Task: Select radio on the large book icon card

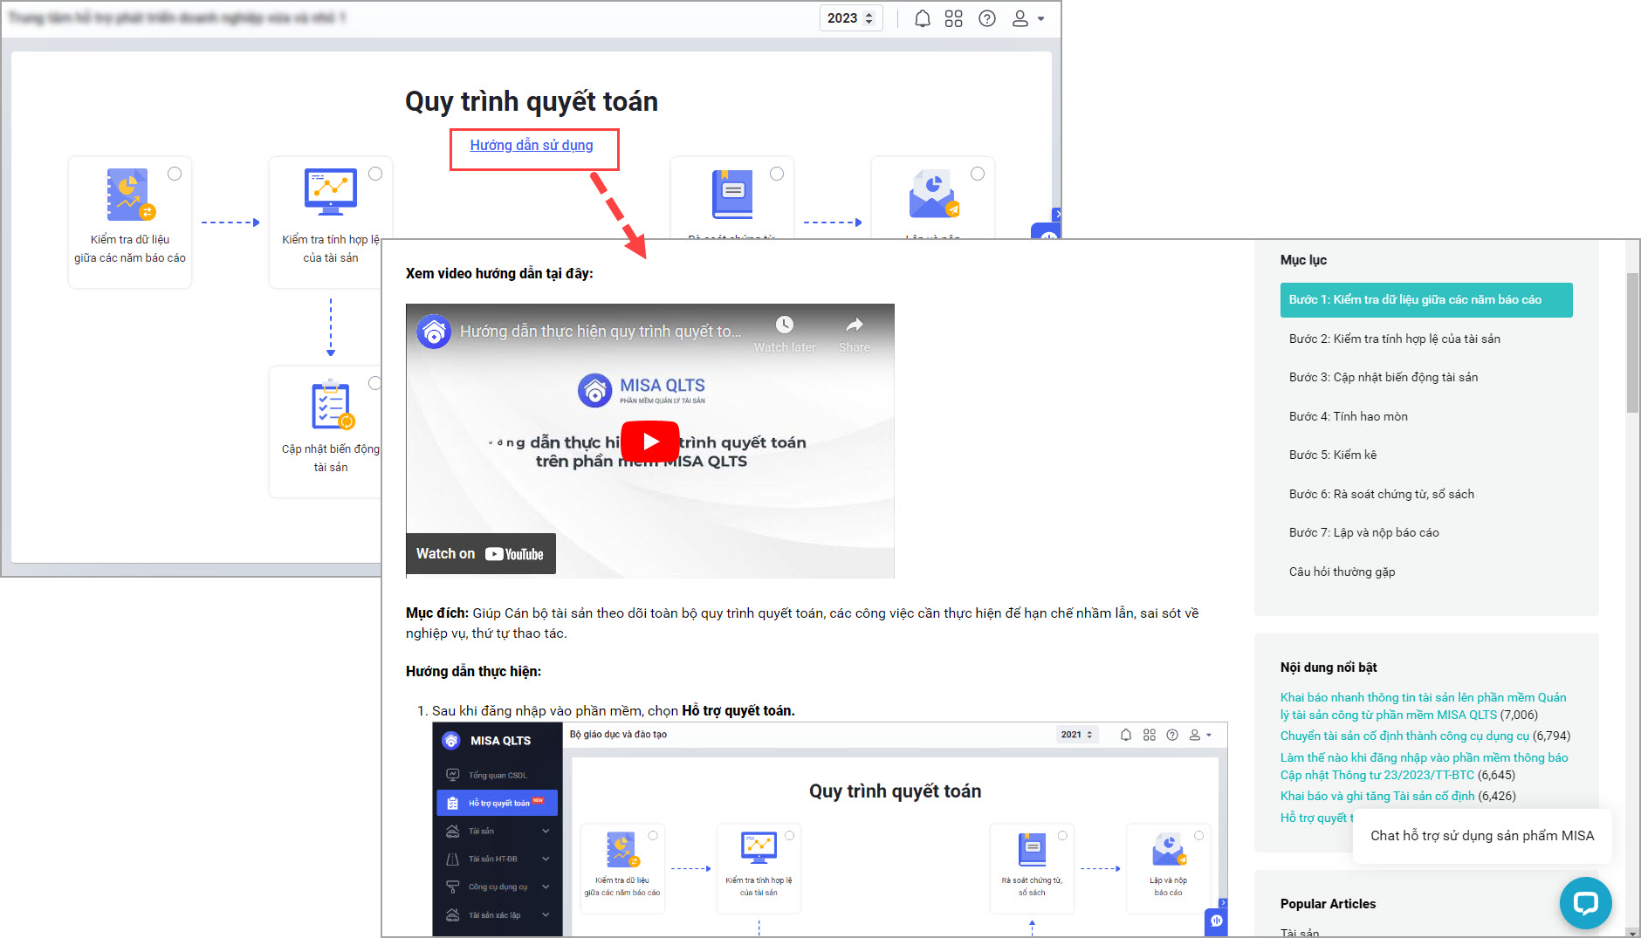Action: click(777, 174)
